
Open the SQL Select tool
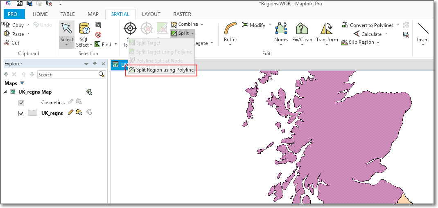pos(84,29)
